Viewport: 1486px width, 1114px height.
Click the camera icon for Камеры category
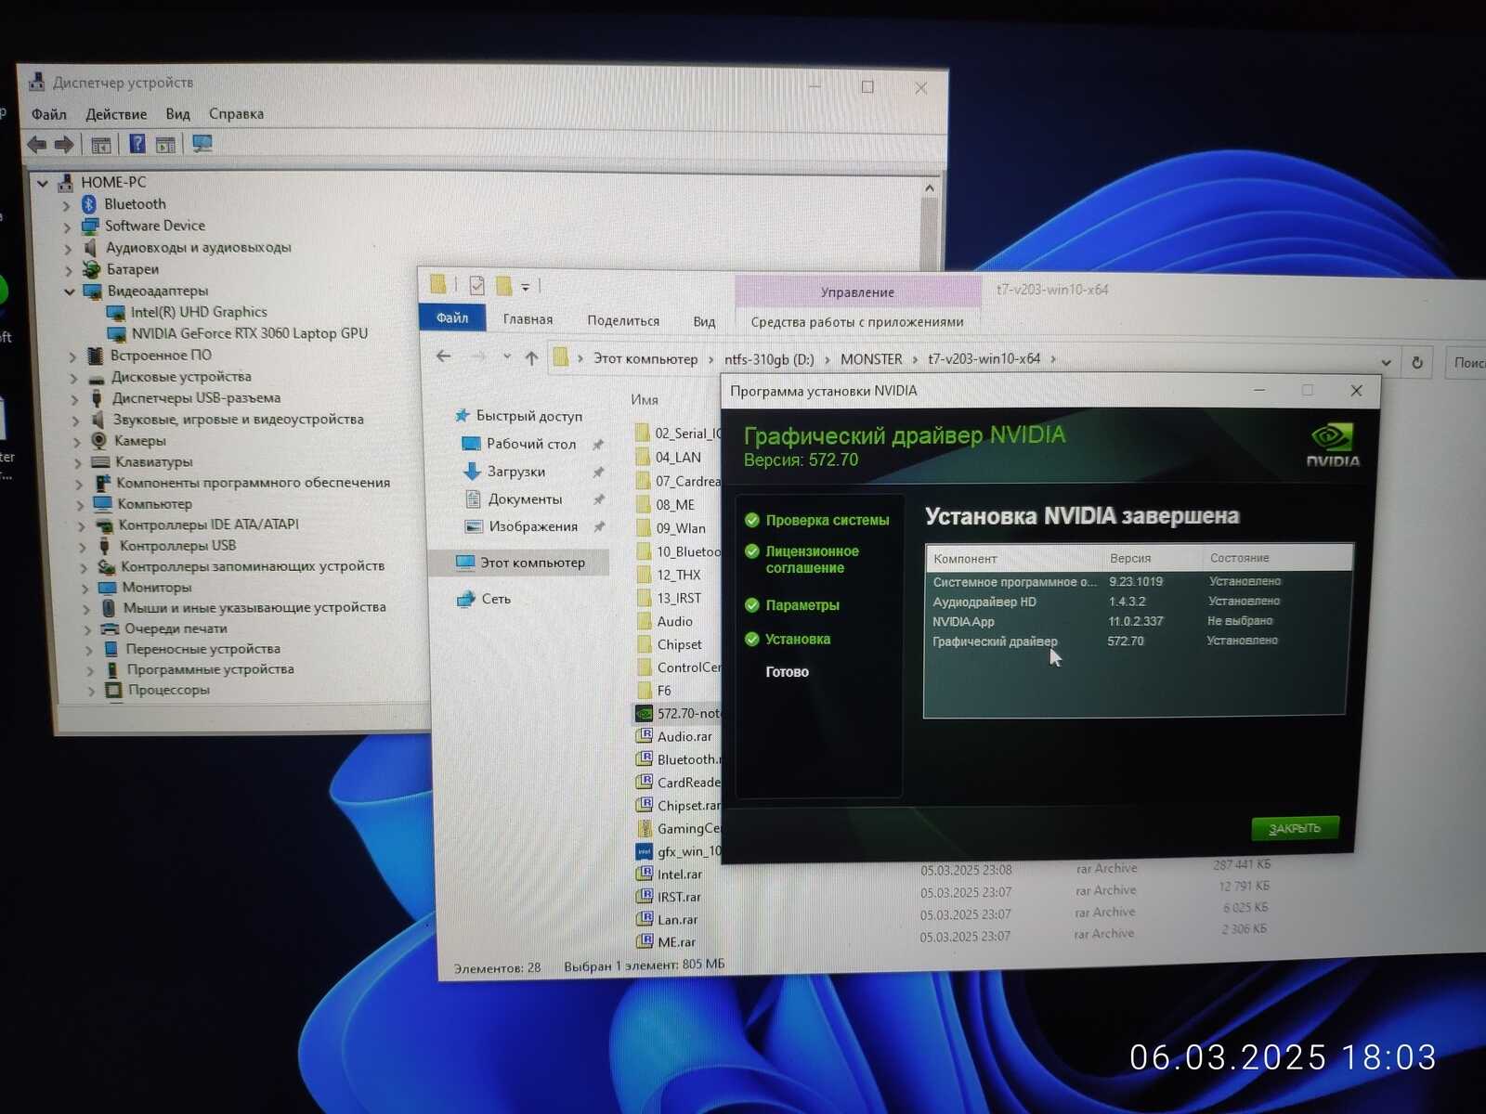click(x=98, y=441)
